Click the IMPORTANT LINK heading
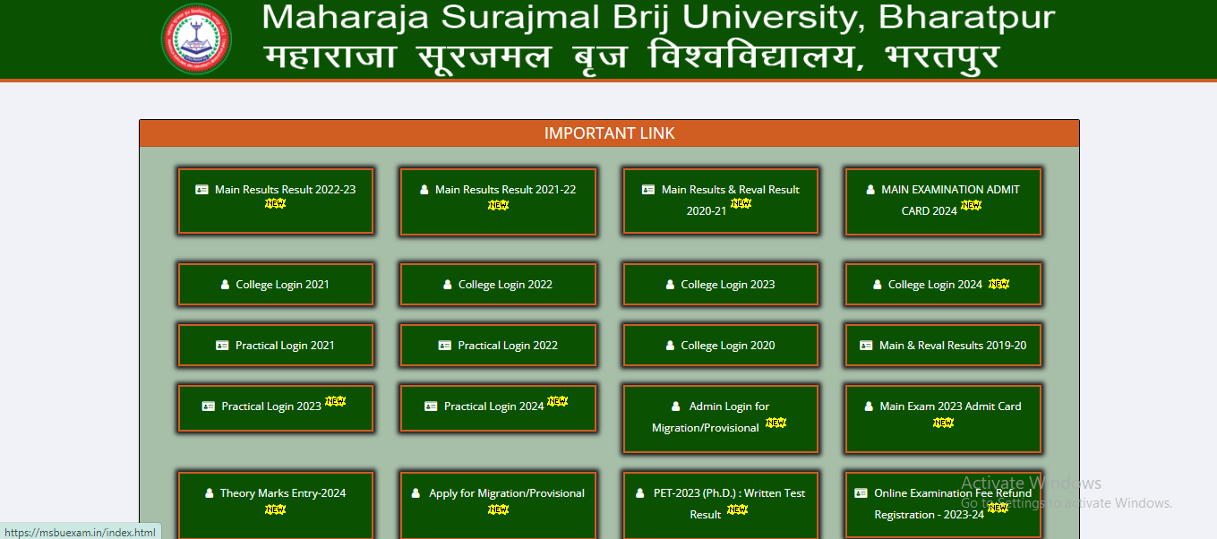 pos(609,133)
